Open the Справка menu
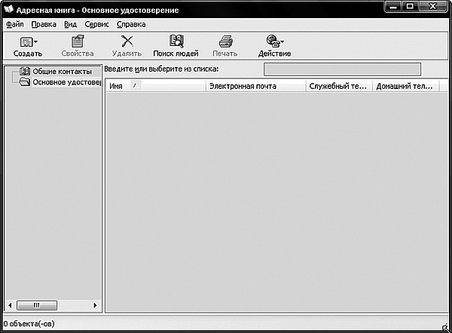452x333 pixels. (x=131, y=24)
